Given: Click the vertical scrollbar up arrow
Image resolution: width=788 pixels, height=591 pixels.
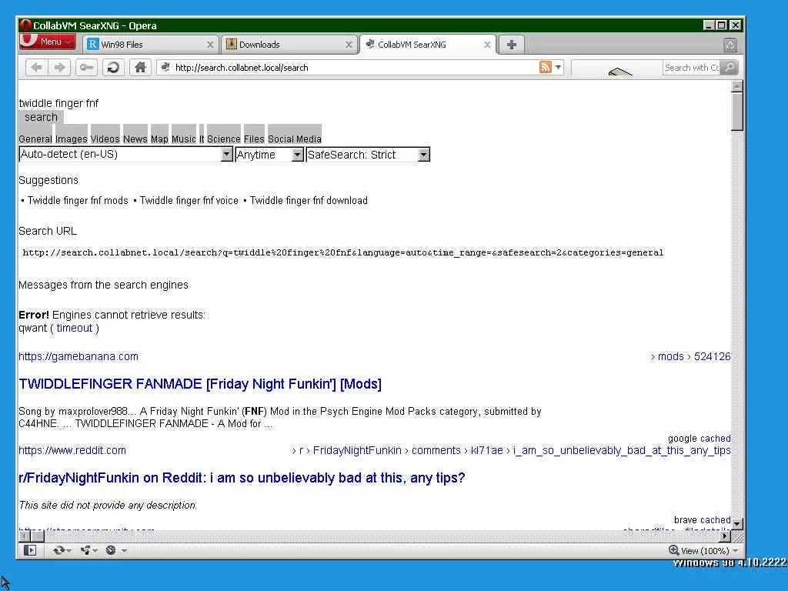Looking at the screenshot, I should 736,86.
